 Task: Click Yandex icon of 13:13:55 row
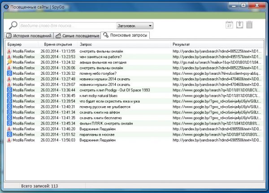[x=9, y=51]
